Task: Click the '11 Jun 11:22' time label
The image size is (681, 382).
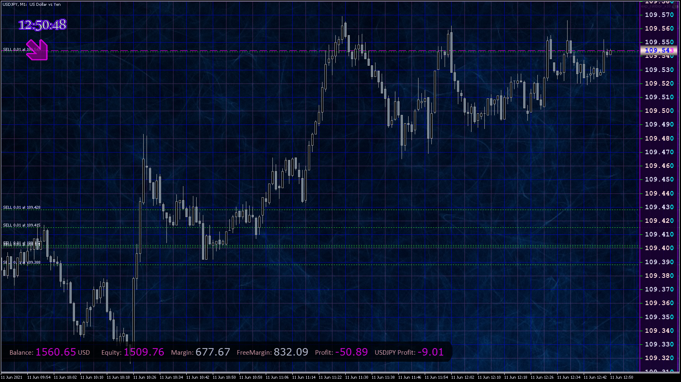Action: [x=330, y=377]
